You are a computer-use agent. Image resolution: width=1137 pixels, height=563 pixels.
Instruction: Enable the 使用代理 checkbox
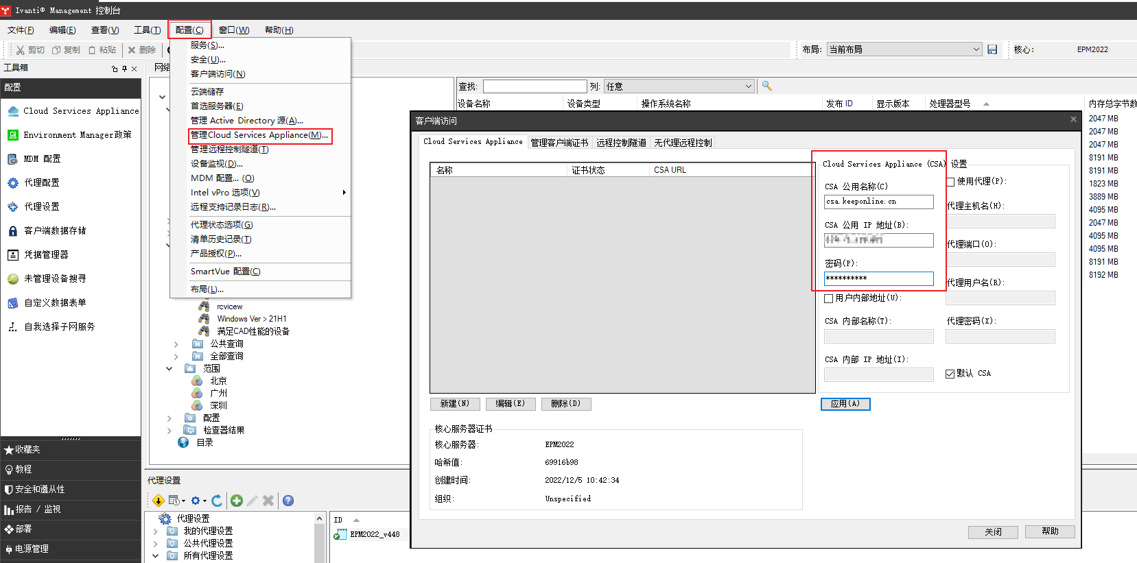pyautogui.click(x=951, y=182)
